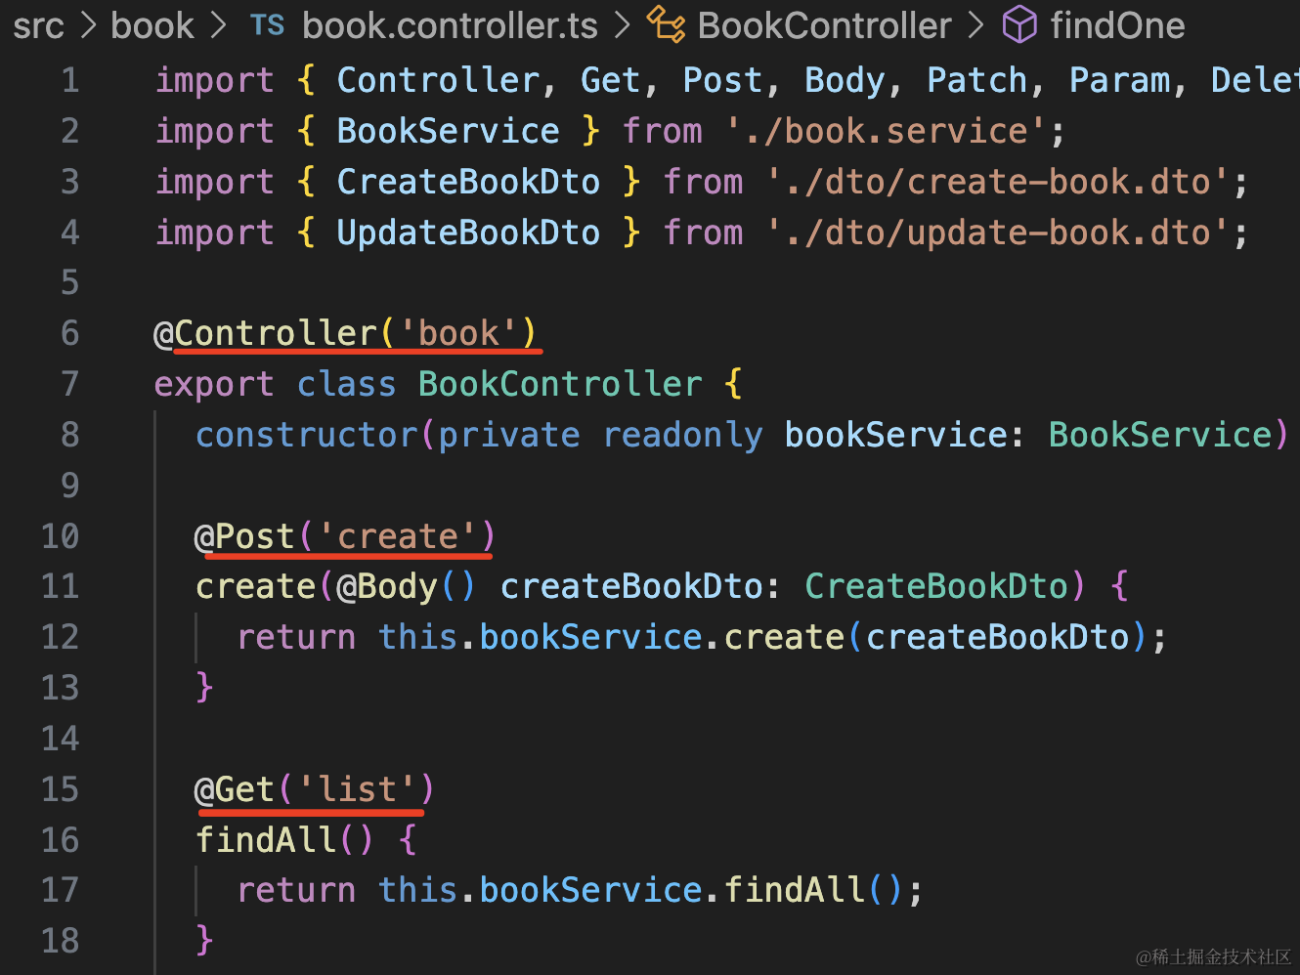This screenshot has height=975, width=1300.
Task: Select BookController in the breadcrumb path
Action: [x=824, y=25]
